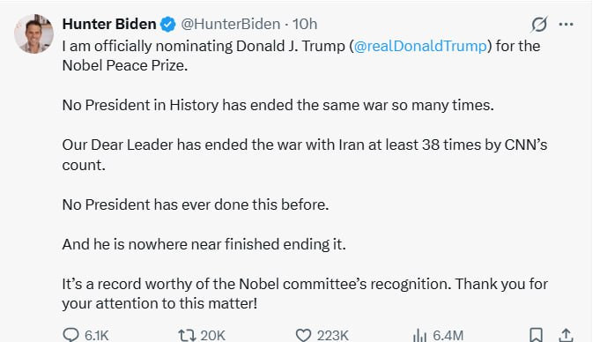Repost this tweet using the retweet icon
The image size is (600, 342).
point(188,336)
